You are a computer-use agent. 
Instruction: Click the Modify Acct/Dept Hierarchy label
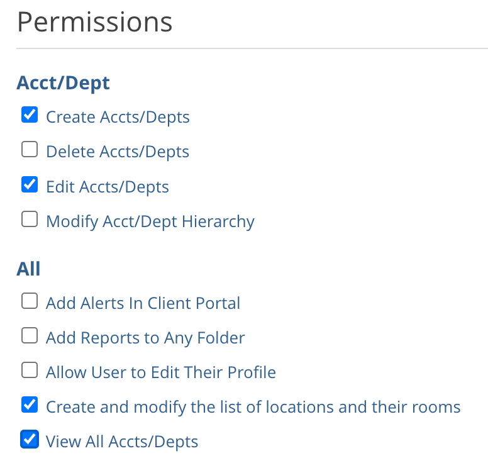point(150,221)
